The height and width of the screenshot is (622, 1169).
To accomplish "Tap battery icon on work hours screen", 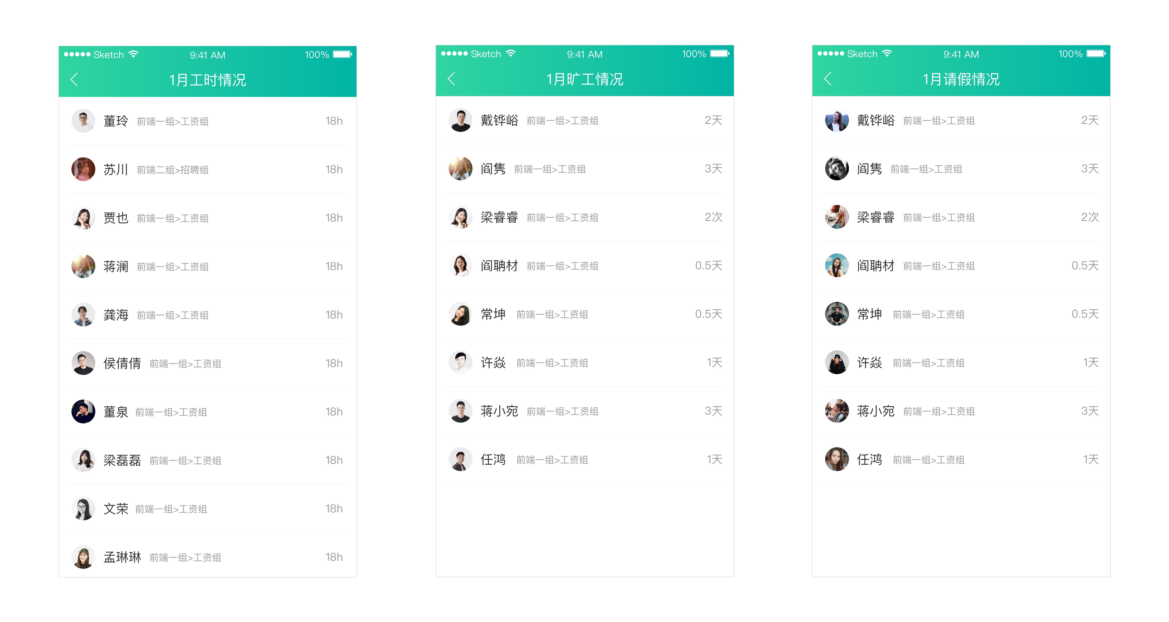I will [x=343, y=55].
